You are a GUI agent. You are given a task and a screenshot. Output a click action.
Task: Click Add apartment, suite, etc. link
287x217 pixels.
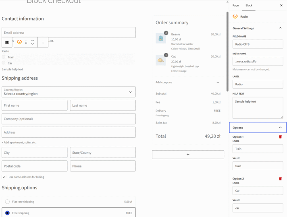[19, 143]
